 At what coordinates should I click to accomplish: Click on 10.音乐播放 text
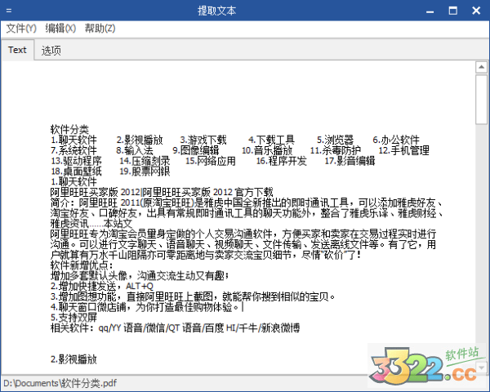(267, 150)
